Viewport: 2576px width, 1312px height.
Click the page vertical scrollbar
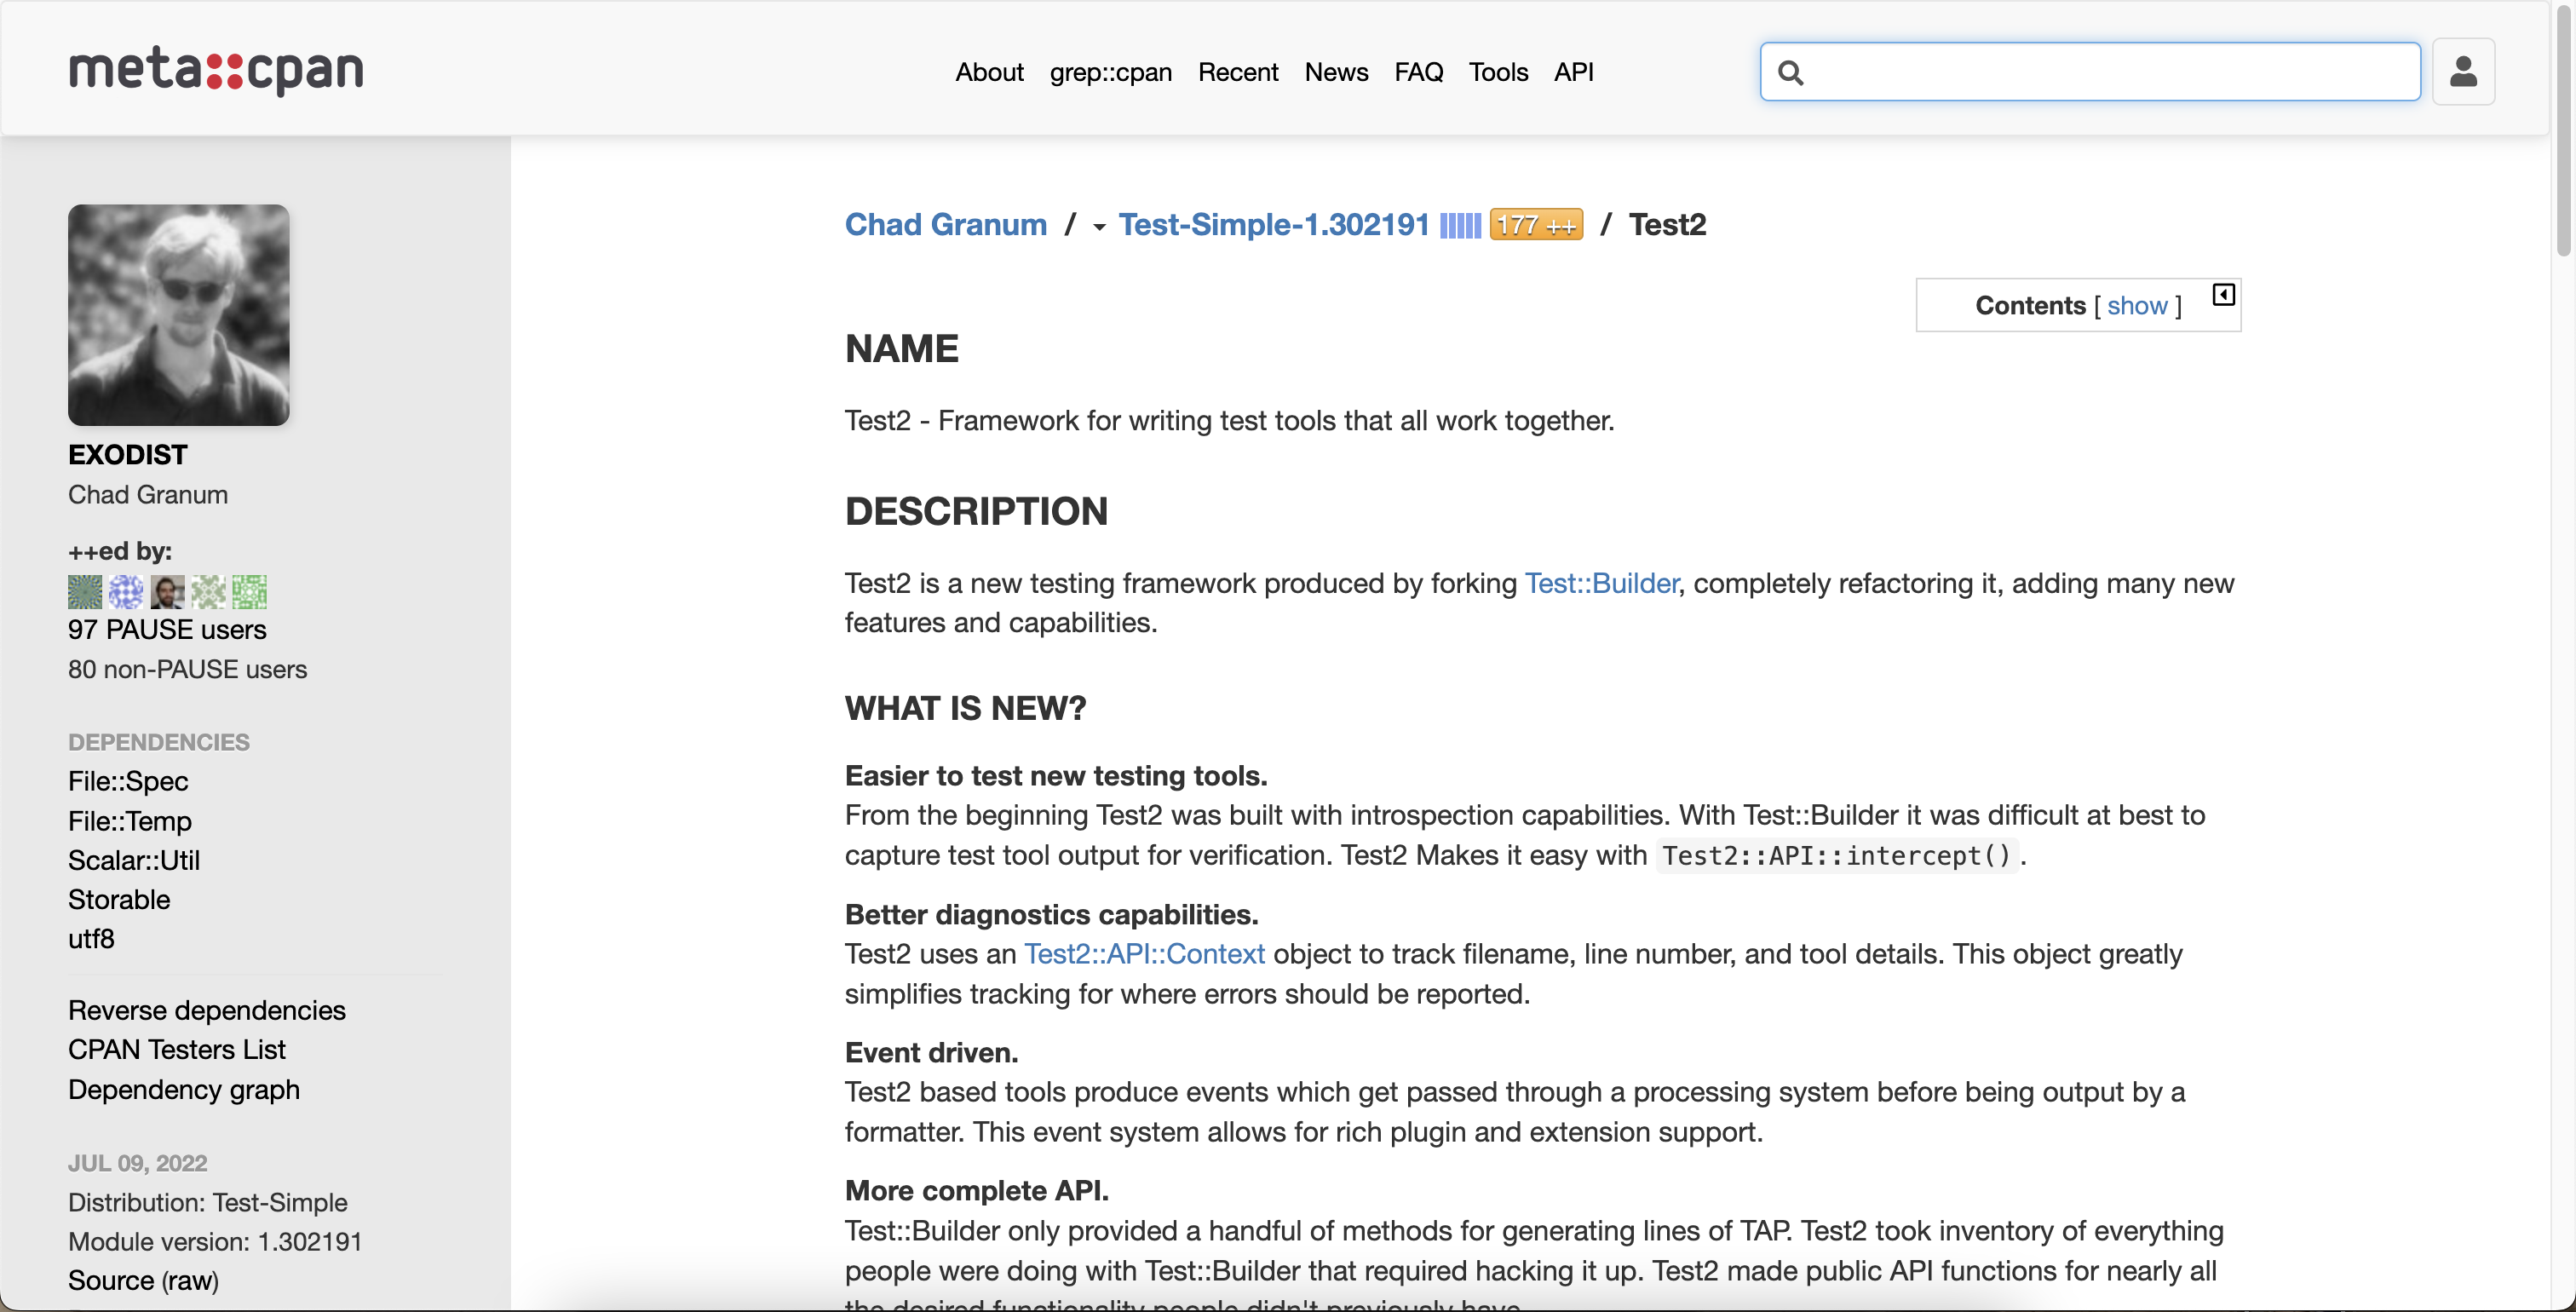(x=2563, y=130)
